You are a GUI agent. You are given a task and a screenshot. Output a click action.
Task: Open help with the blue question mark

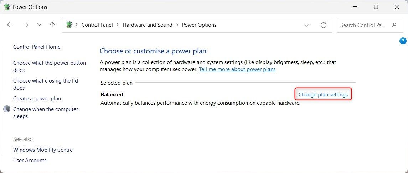point(403,41)
